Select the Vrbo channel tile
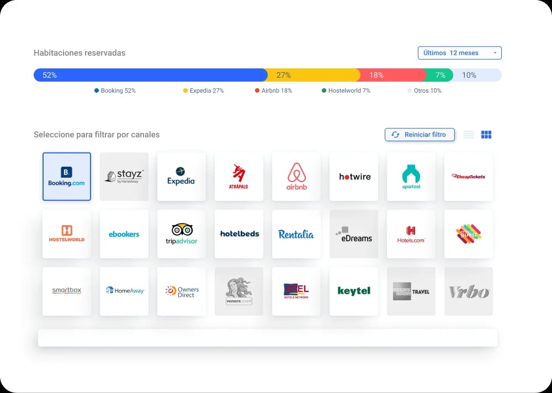 pos(468,291)
